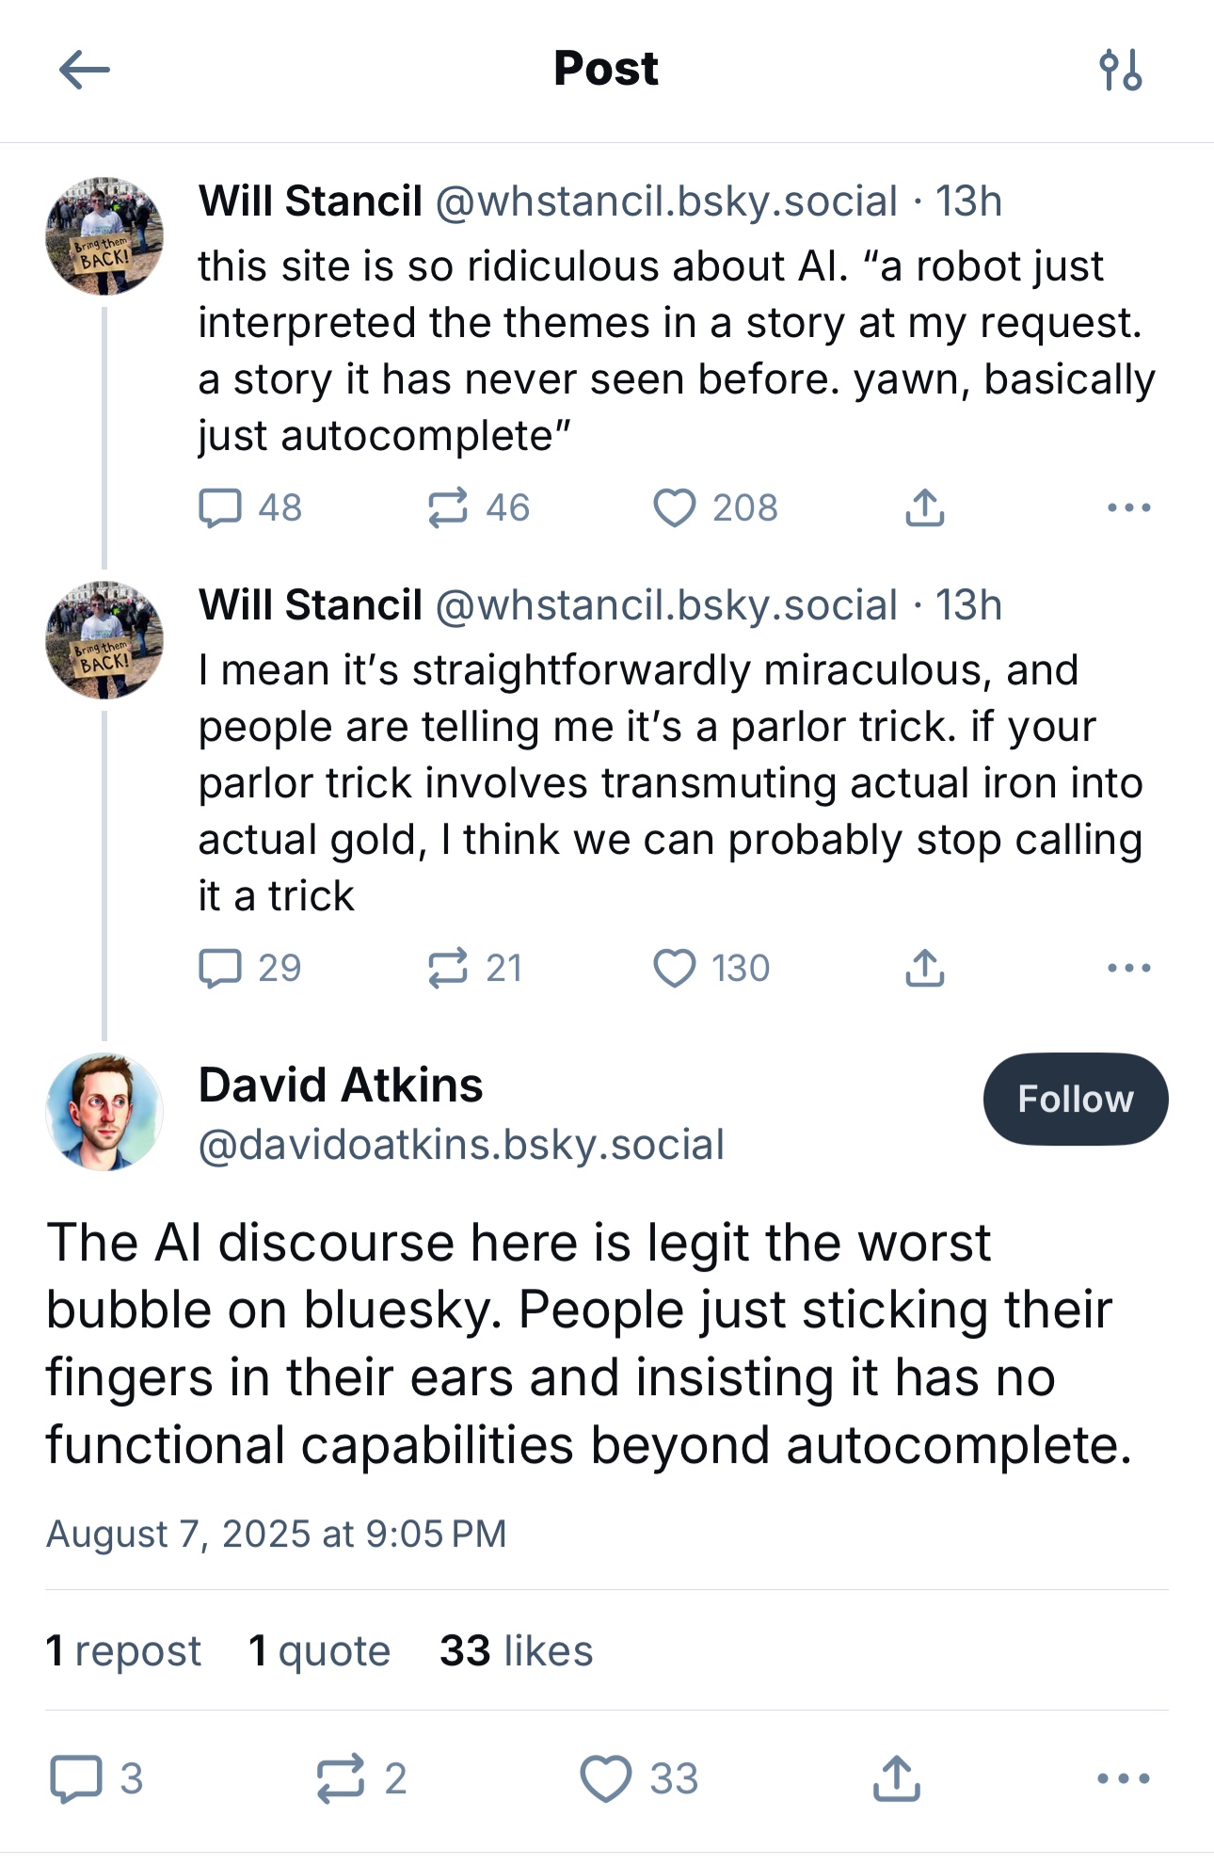The height and width of the screenshot is (1864, 1214).
Task: Open @davidoatkins.bsky.social handle
Action: (x=461, y=1145)
